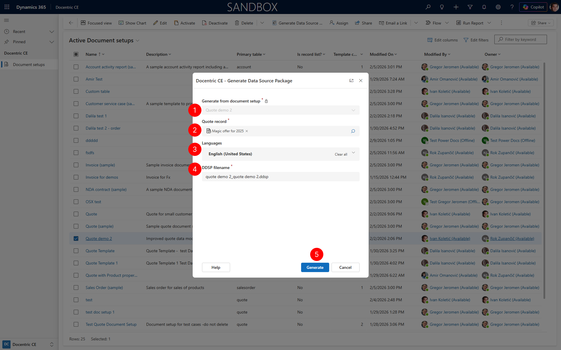561x350 pixels.
Task: Click the Deactivate command
Action: [215, 23]
